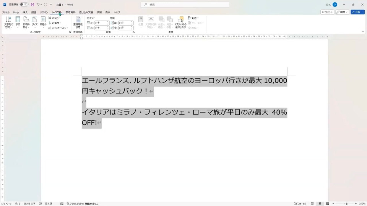Open the 回転 rotate dropdown
The width and height of the screenshot is (367, 206).
193,28
